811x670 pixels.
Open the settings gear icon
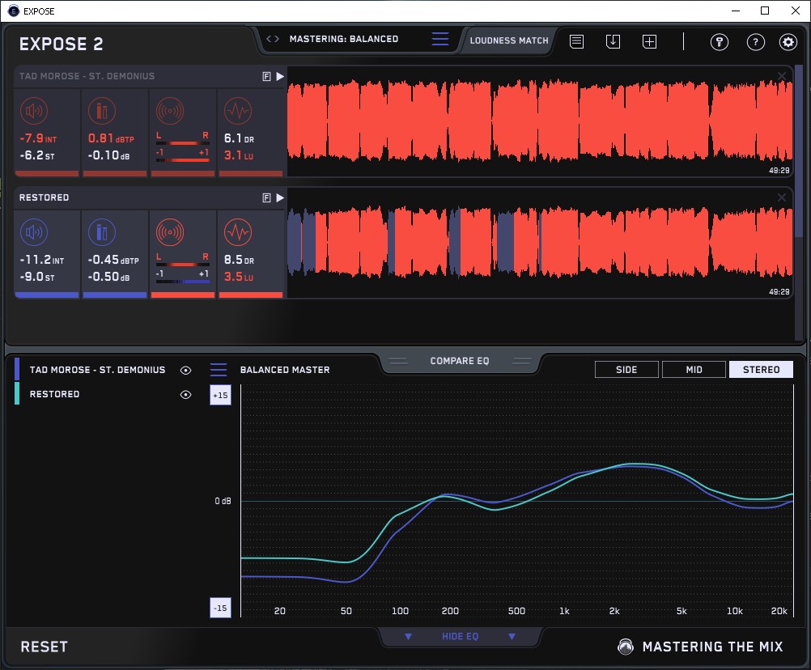click(x=788, y=42)
